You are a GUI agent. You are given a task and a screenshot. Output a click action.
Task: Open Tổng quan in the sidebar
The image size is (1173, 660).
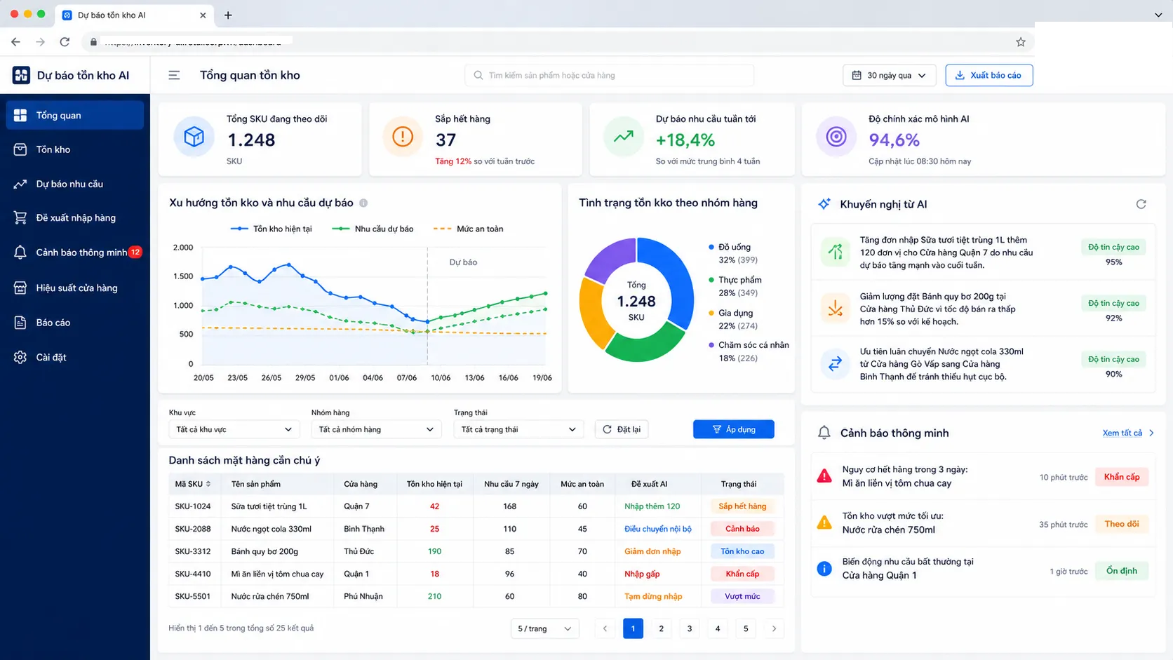click(x=75, y=115)
